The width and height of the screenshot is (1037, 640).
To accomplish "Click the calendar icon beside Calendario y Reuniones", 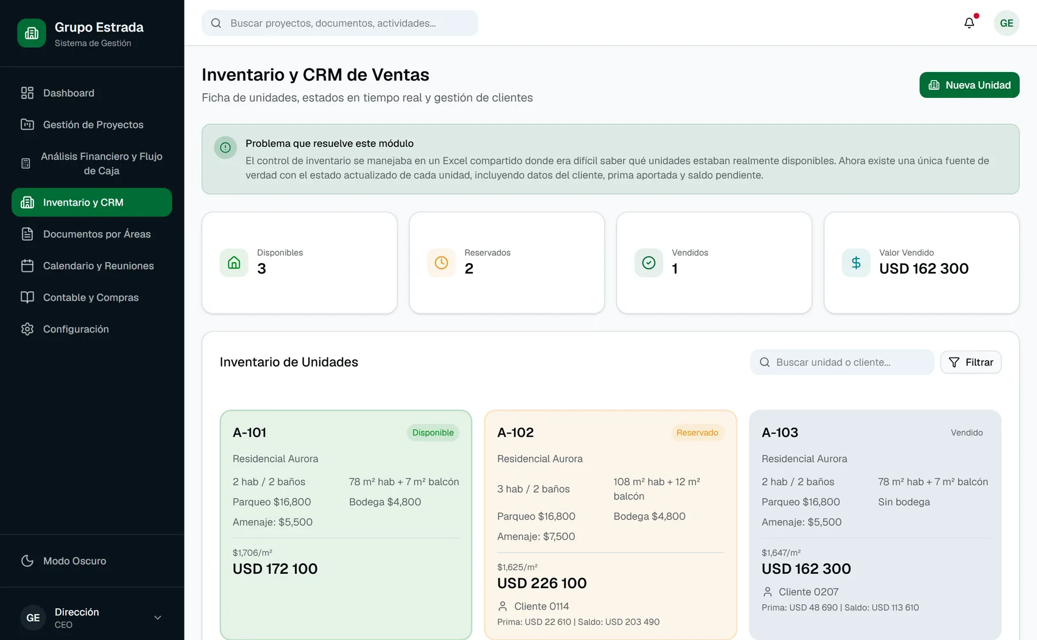I will click(x=27, y=266).
